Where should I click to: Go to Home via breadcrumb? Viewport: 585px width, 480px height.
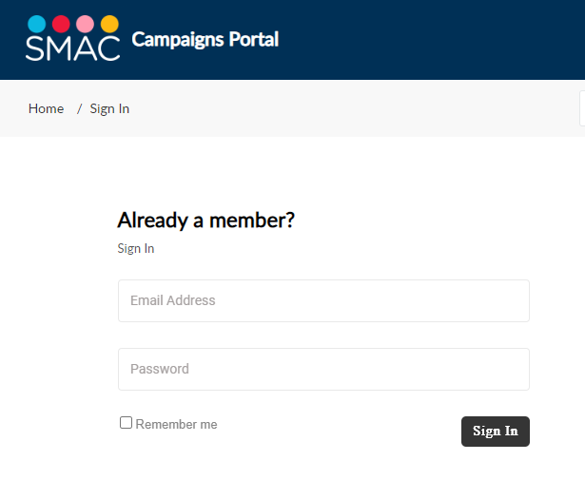(46, 108)
